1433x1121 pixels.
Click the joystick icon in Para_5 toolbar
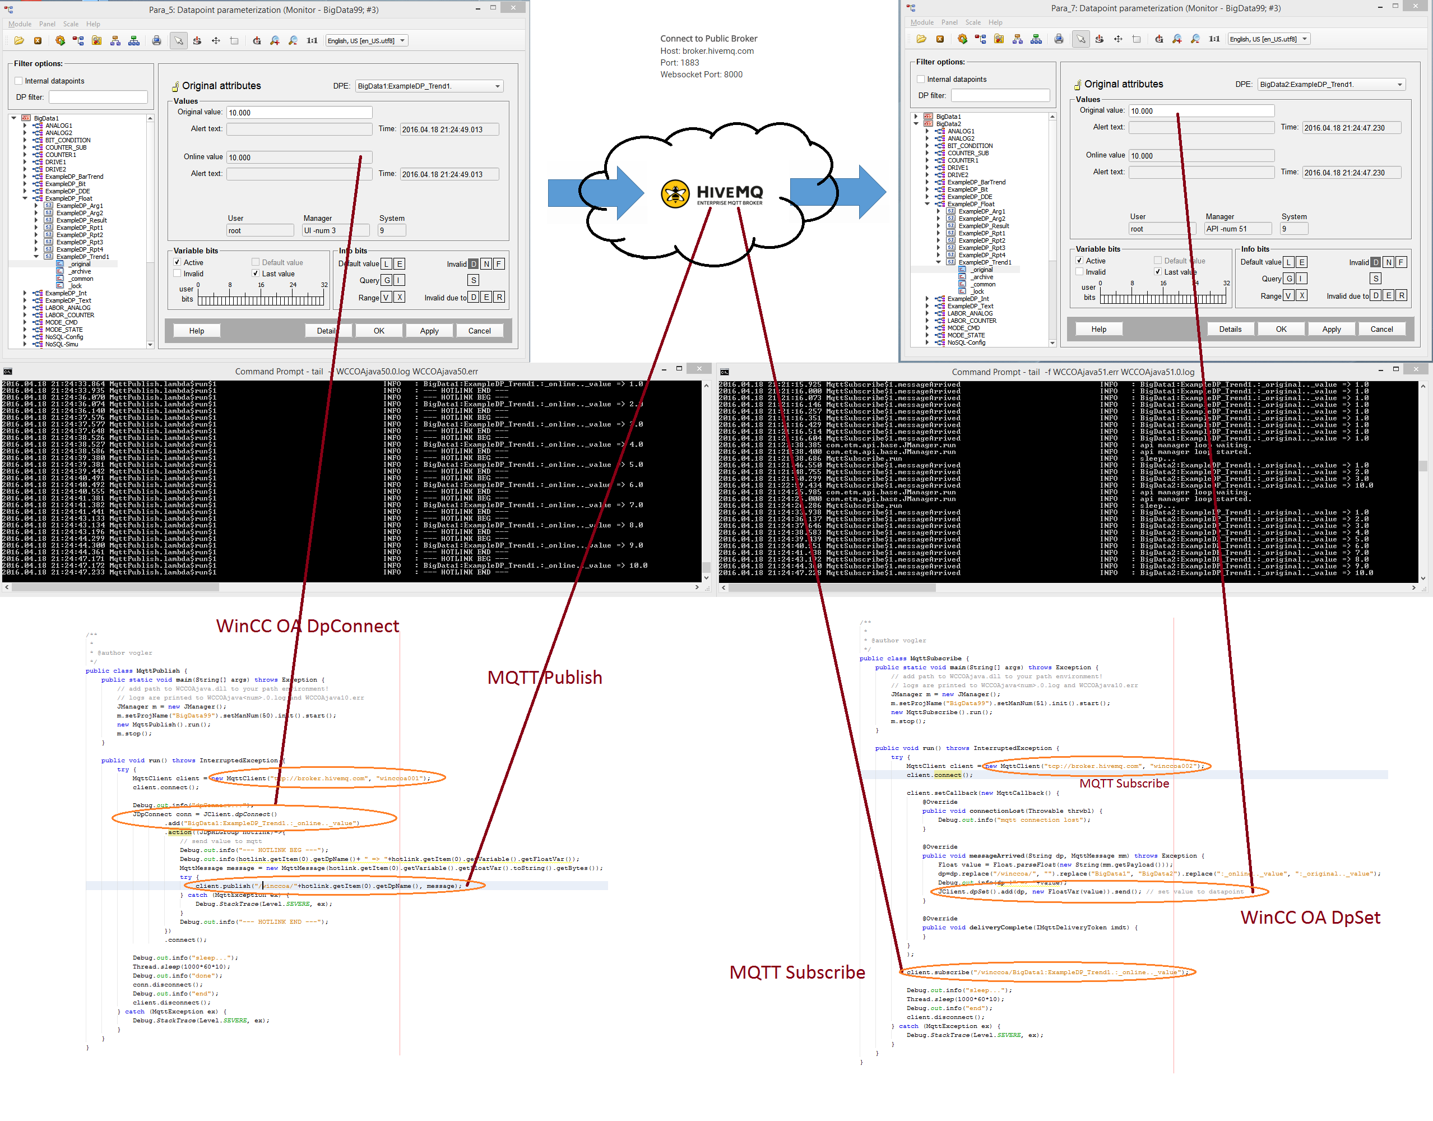pos(197,41)
